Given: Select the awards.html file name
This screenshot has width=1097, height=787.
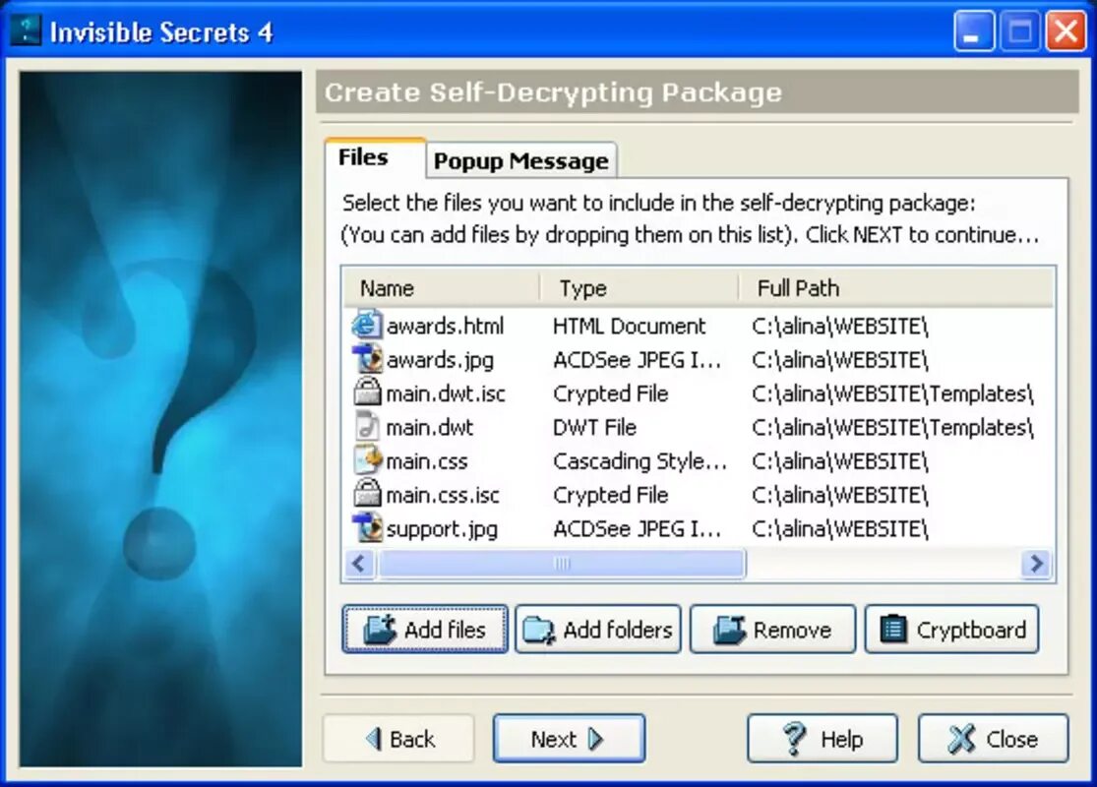Looking at the screenshot, I should tap(445, 326).
